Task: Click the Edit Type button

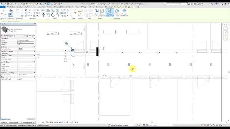Action: point(31,35)
